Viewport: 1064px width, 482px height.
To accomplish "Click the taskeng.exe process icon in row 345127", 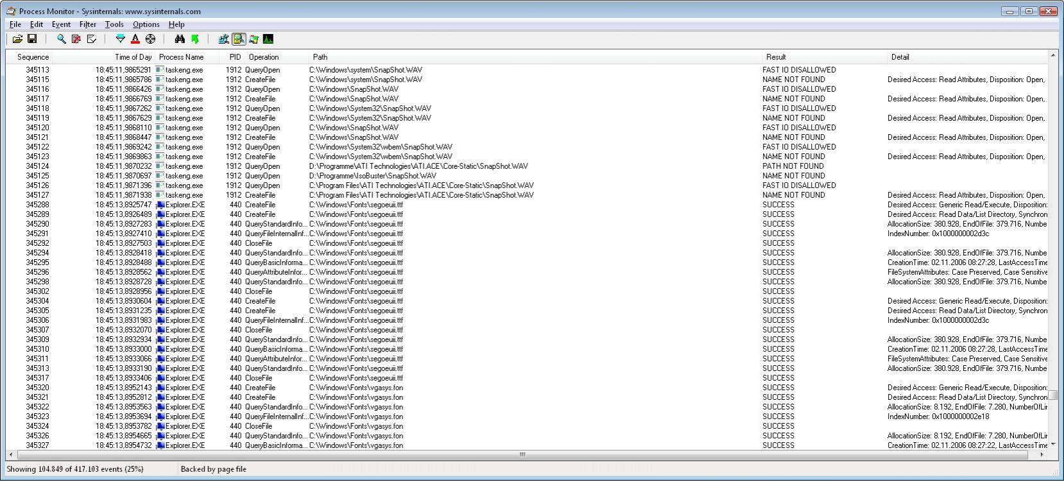I will click(160, 195).
